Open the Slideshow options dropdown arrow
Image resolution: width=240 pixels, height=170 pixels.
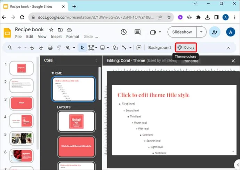pyautogui.click(x=201, y=32)
